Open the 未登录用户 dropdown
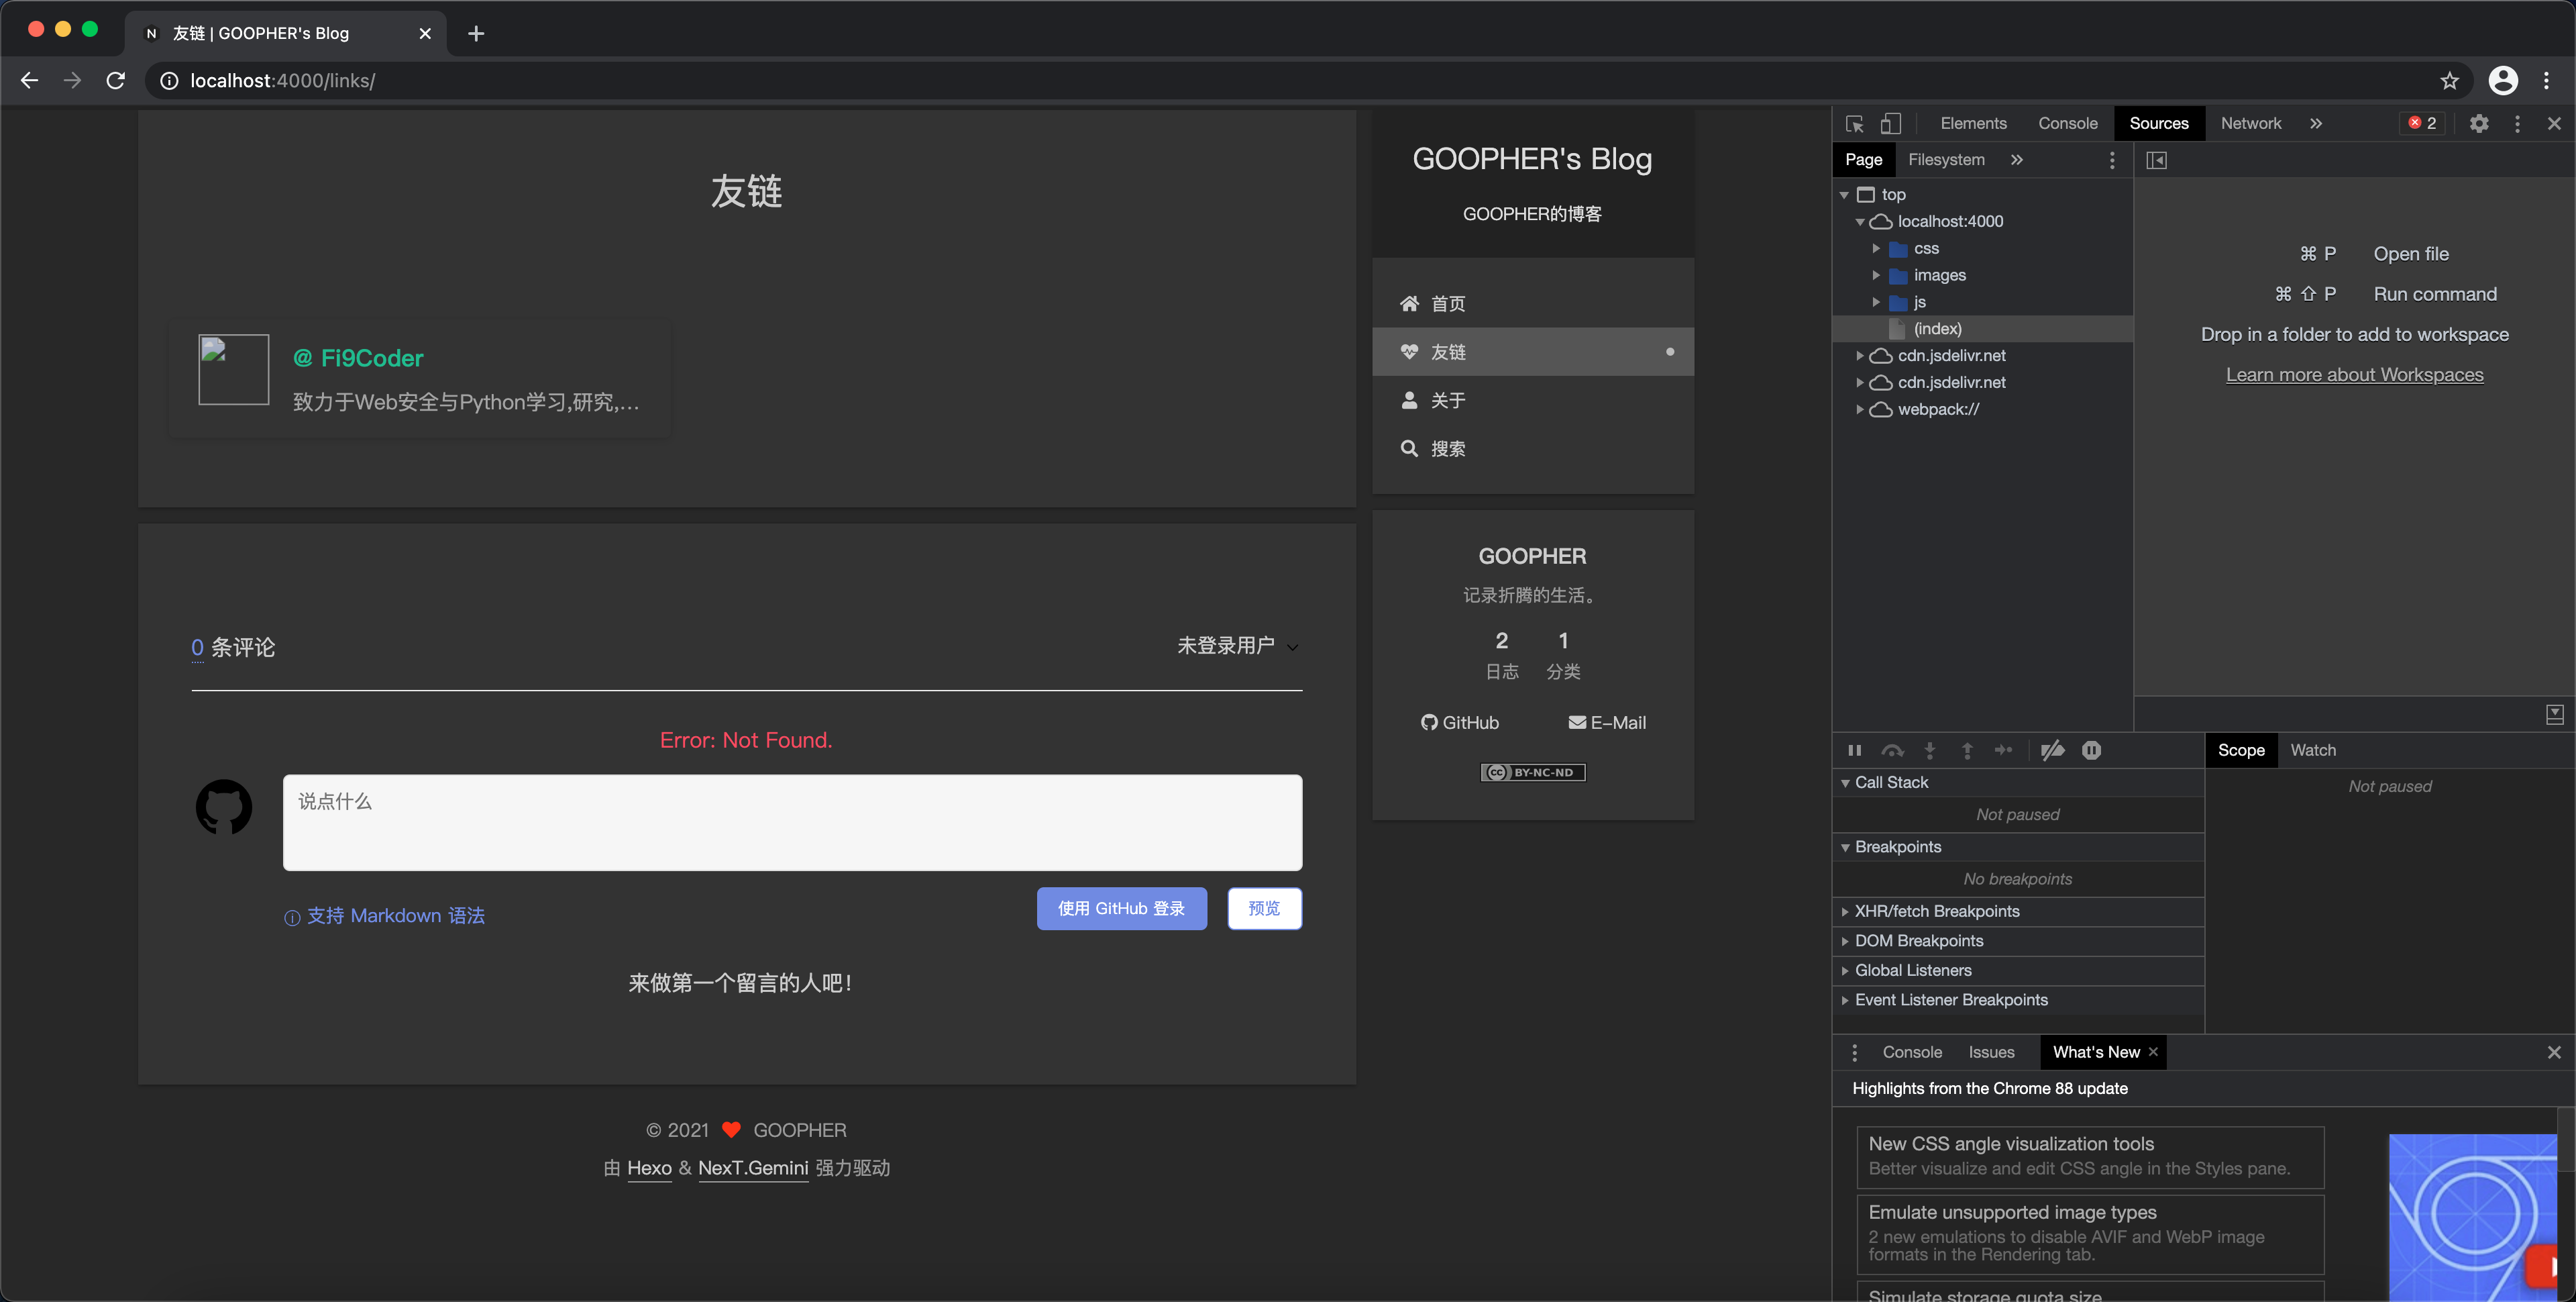The height and width of the screenshot is (1302, 2576). [x=1238, y=646]
